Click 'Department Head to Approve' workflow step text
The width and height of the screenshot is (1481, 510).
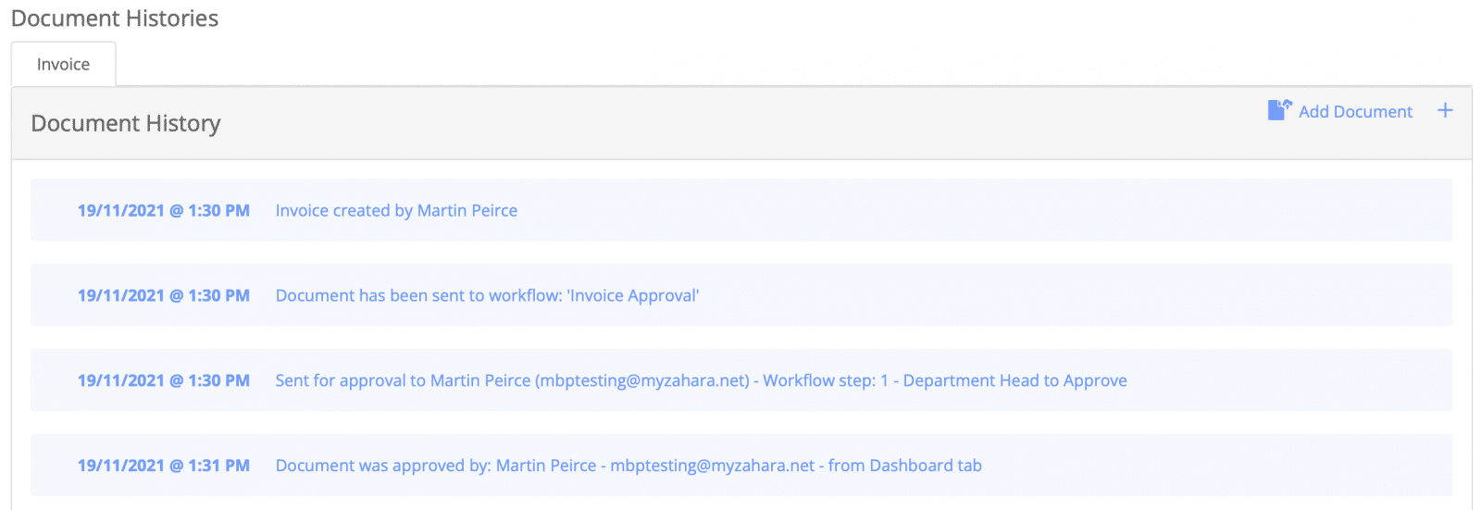pyautogui.click(x=1014, y=380)
